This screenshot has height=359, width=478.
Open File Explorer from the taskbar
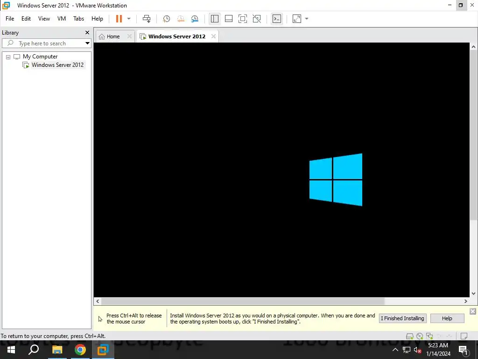[57, 350]
